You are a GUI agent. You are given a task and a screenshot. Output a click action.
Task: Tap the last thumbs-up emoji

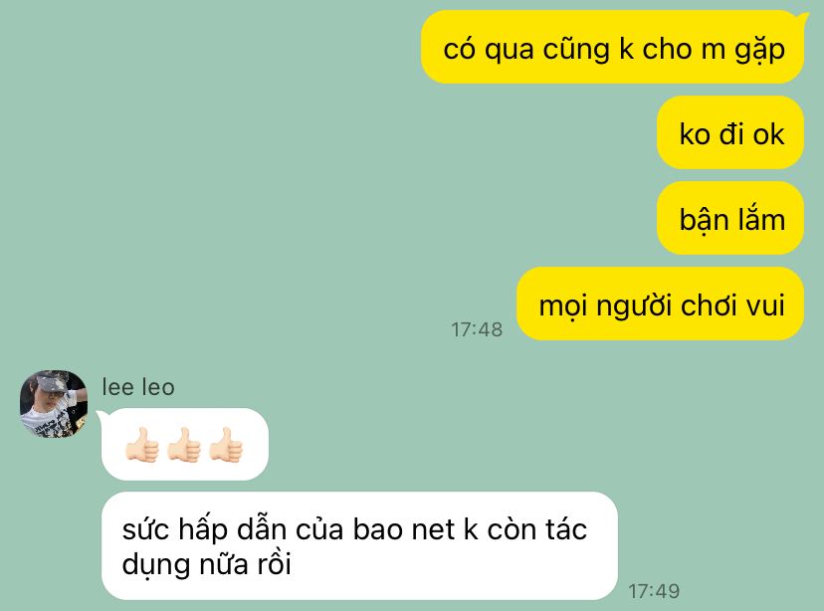click(226, 445)
